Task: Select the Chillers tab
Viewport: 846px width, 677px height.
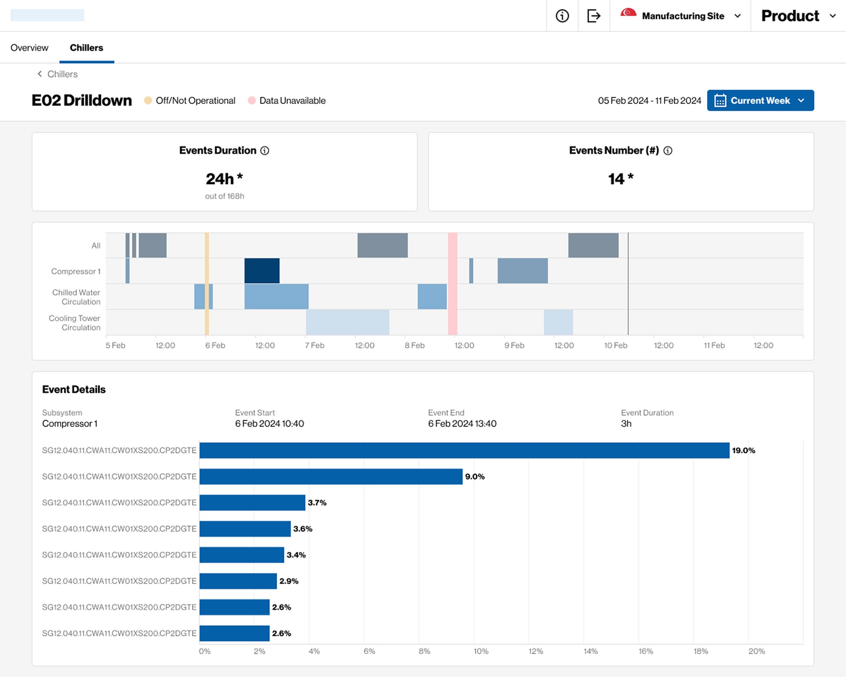Action: (86, 48)
